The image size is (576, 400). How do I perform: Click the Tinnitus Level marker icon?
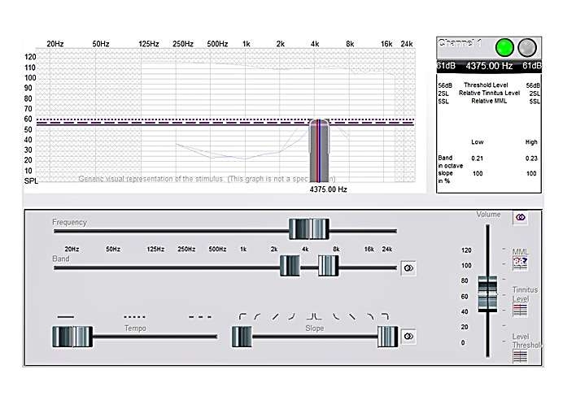[521, 309]
